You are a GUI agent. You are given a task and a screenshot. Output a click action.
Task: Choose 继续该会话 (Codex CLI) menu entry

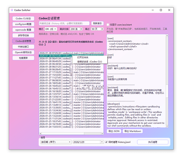(x=90, y=62)
